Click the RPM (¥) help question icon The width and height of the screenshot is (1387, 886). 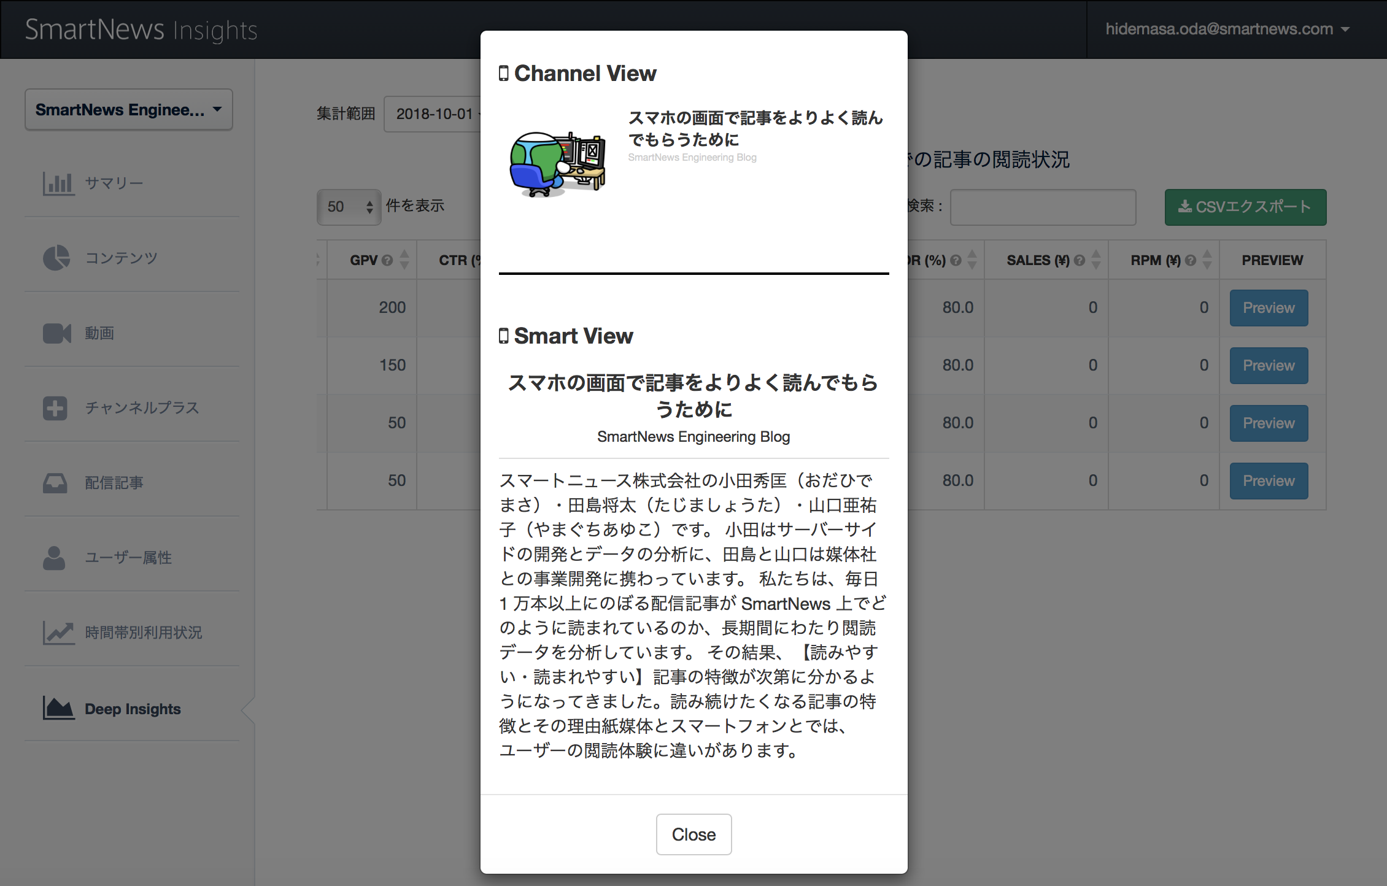pyautogui.click(x=1191, y=260)
